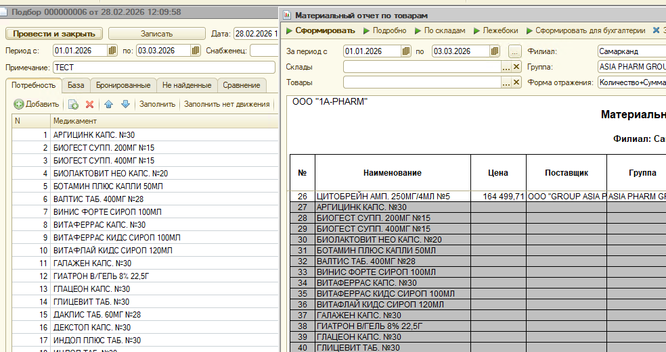Click the Группа field ASIA PHARM

(x=631, y=67)
